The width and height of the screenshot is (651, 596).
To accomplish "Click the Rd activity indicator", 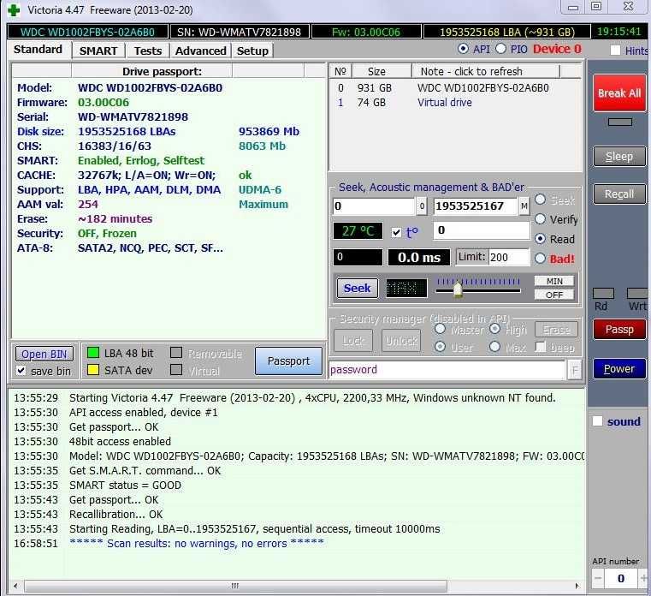I will point(603,294).
